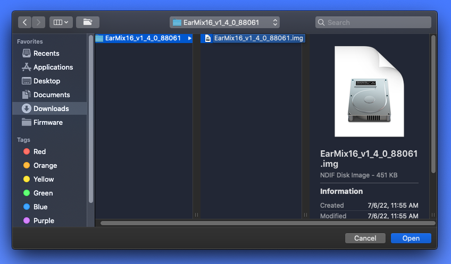The height and width of the screenshot is (264, 451).
Task: Go back with the left chevron button
Action: [25, 22]
